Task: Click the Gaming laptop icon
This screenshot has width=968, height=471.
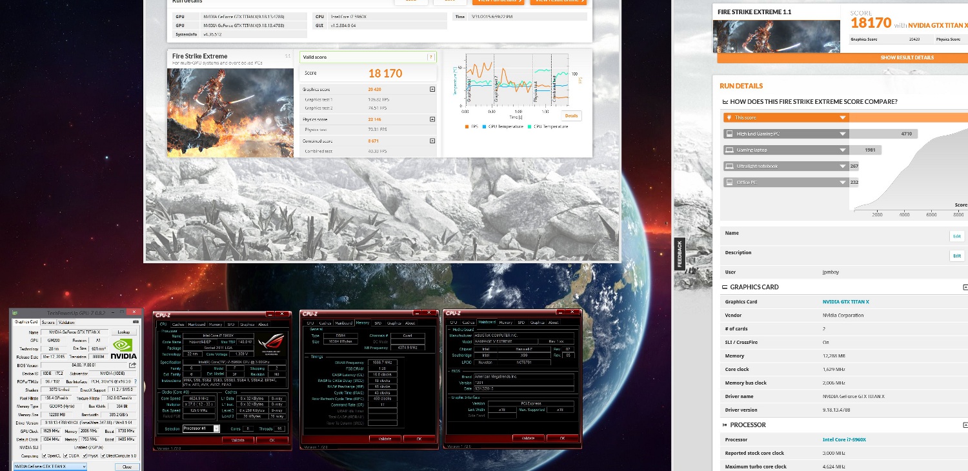Action: point(729,150)
